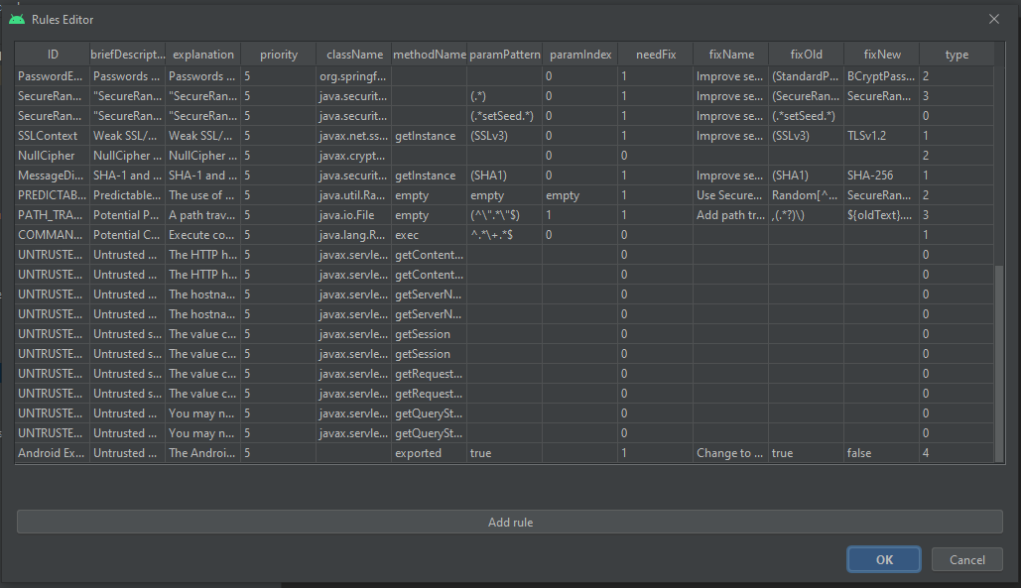Image resolution: width=1021 pixels, height=588 pixels.
Task: Click the 'Add path tr...' fixName cell
Action: (731, 214)
